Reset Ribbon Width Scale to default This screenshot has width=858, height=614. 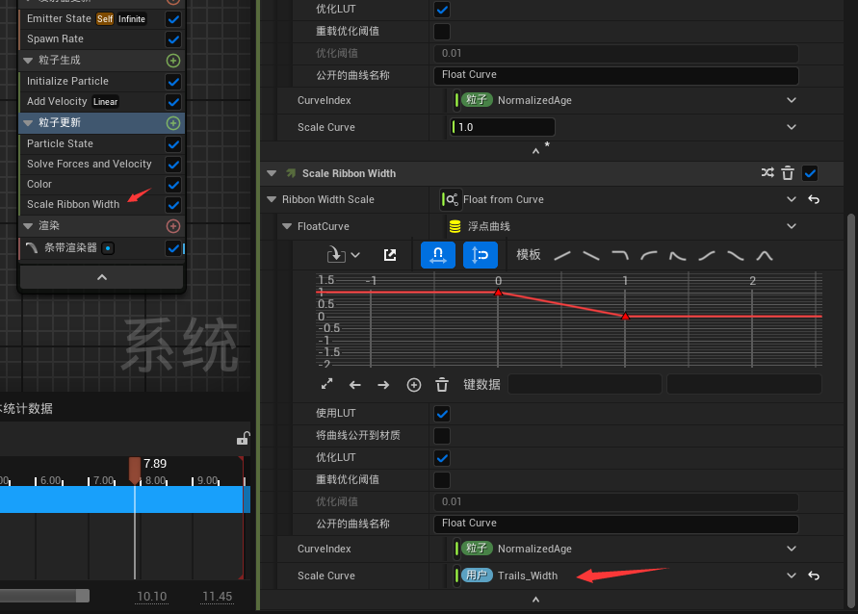814,199
